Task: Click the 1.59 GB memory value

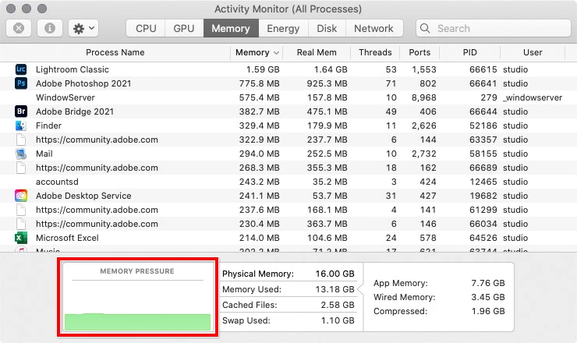Action: coord(263,69)
